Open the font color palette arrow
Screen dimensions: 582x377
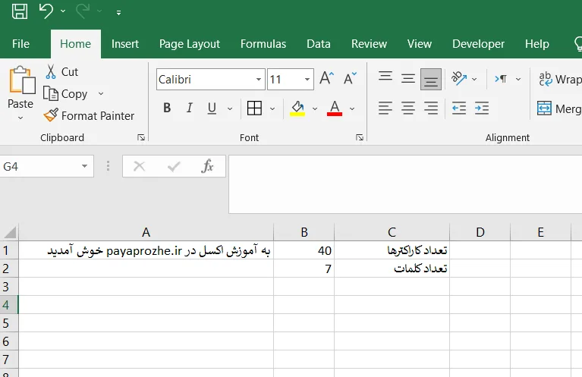click(x=352, y=108)
